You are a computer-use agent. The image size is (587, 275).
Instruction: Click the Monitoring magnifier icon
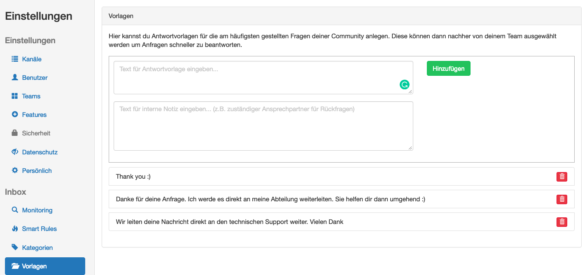click(x=15, y=210)
